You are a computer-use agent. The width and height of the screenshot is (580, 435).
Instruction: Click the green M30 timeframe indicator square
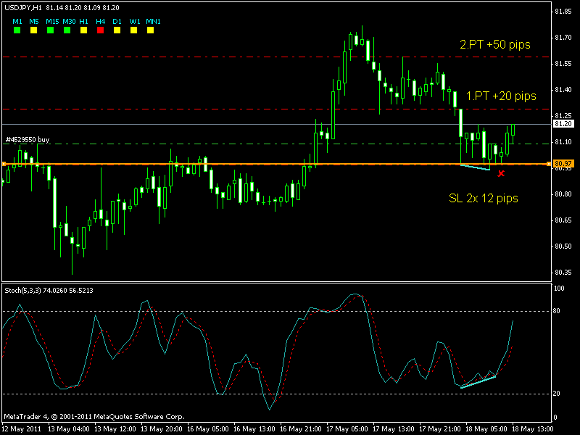(67, 30)
